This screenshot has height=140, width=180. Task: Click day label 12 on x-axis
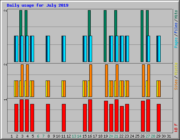tap(69, 136)
